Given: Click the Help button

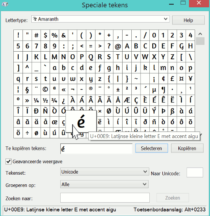Looking at the screenshot, I should tap(188, 20).
